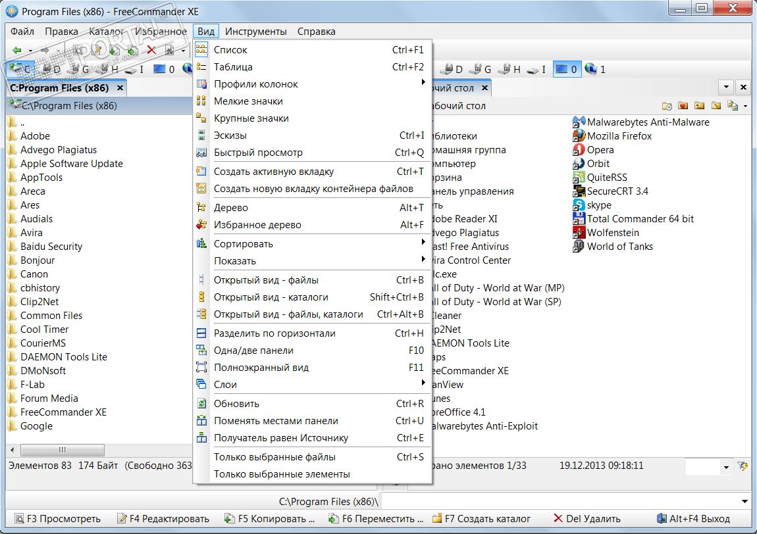Choose Таблица from the Вид menu

pos(312,67)
